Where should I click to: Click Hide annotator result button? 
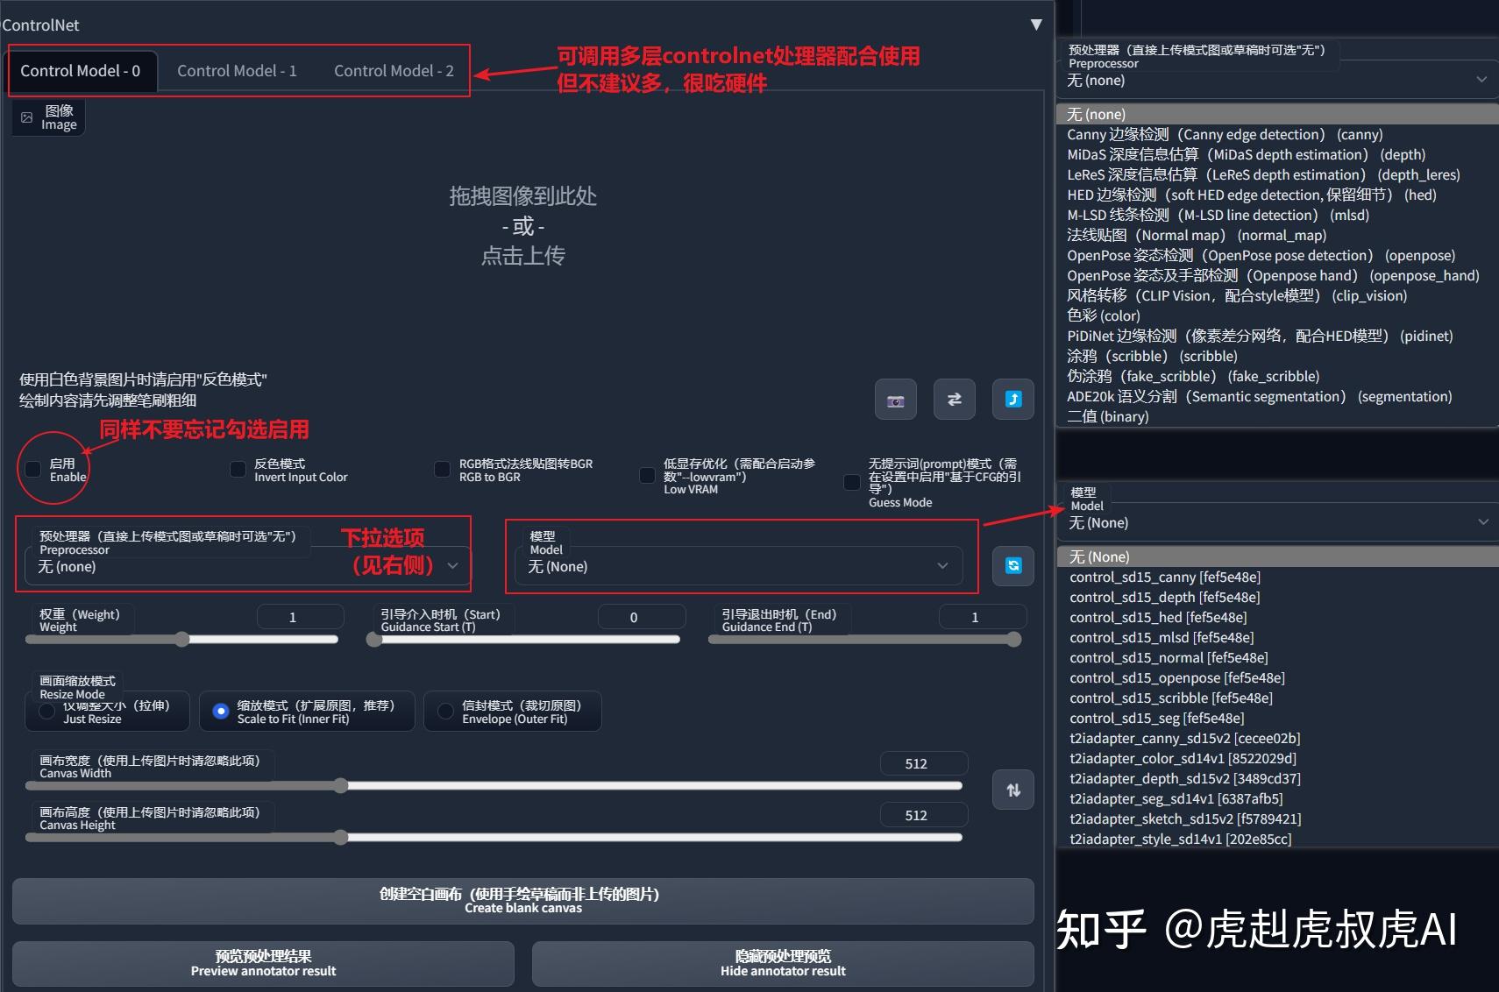pyautogui.click(x=783, y=963)
